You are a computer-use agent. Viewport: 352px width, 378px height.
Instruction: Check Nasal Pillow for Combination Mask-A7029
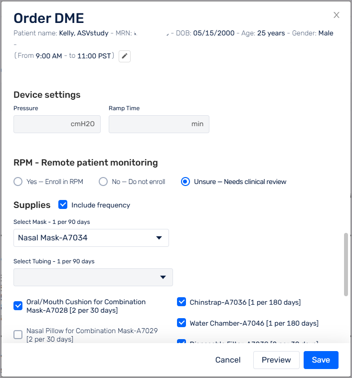pyautogui.click(x=18, y=335)
